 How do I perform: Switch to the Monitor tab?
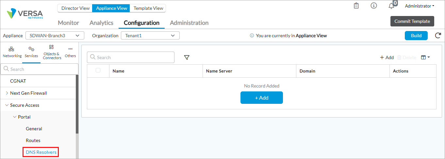click(68, 23)
